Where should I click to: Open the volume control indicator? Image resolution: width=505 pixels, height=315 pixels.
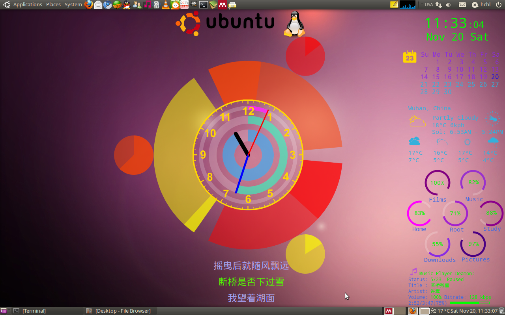pos(449,5)
